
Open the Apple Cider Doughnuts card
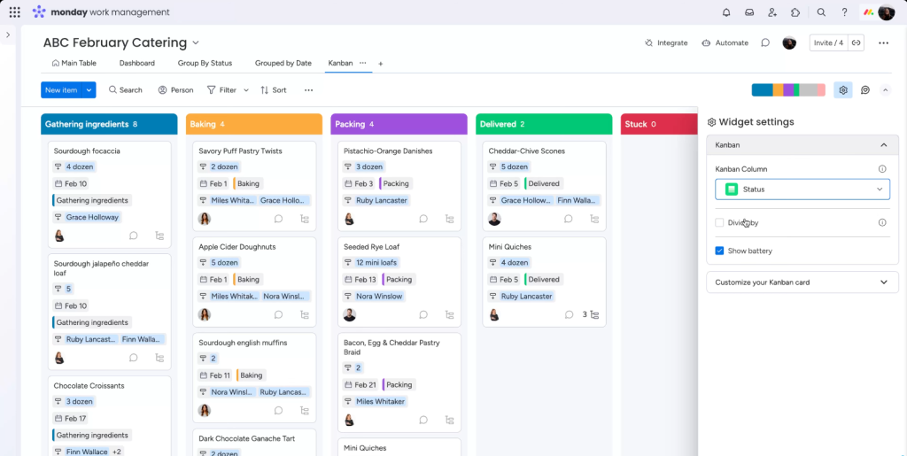tap(236, 247)
